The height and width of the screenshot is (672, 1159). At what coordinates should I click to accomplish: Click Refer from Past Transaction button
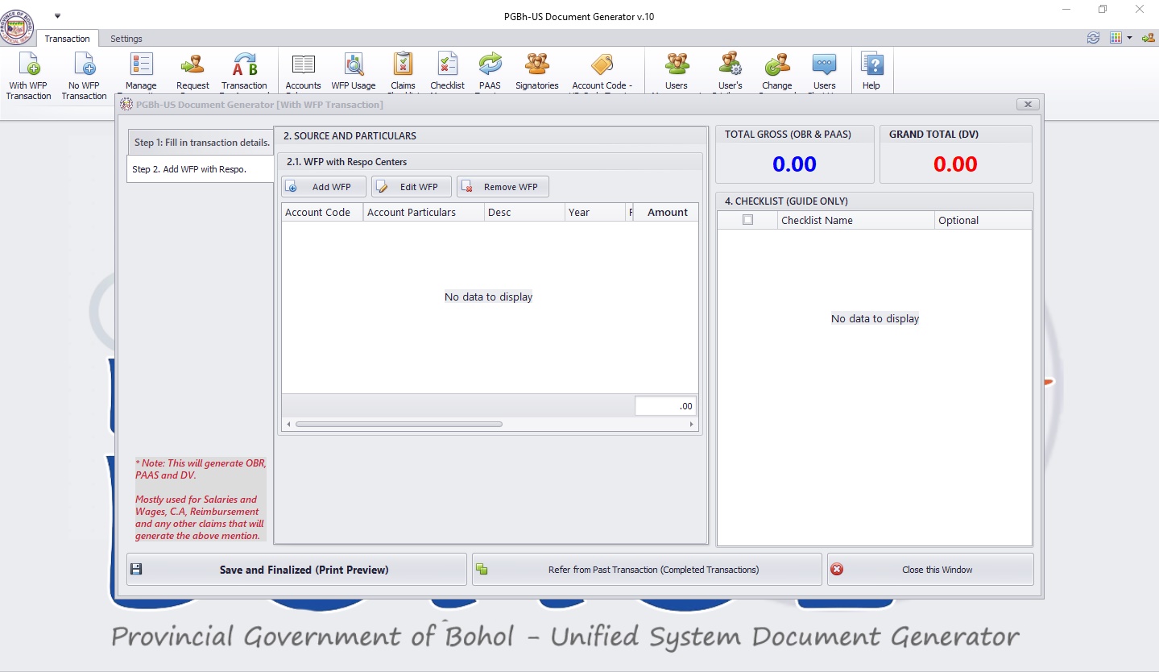click(x=647, y=570)
